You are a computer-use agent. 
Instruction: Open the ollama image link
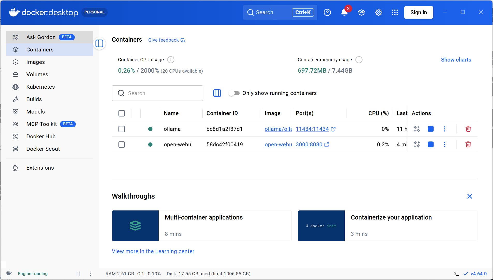point(278,129)
